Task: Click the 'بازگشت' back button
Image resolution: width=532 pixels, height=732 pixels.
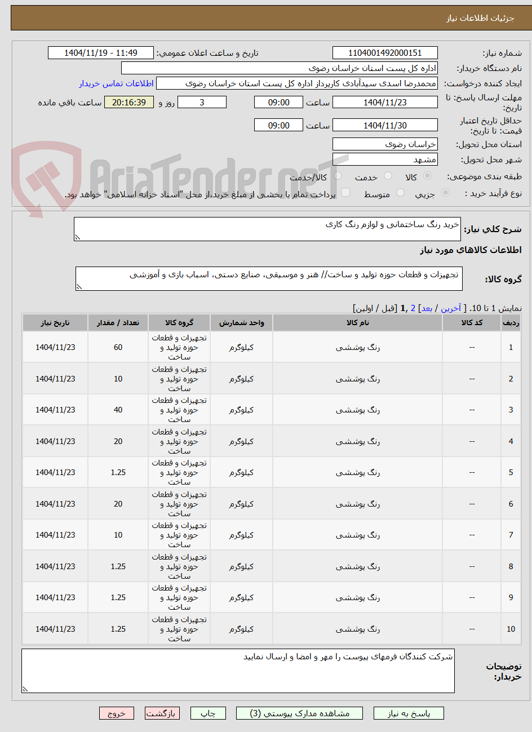Action: coord(162,713)
